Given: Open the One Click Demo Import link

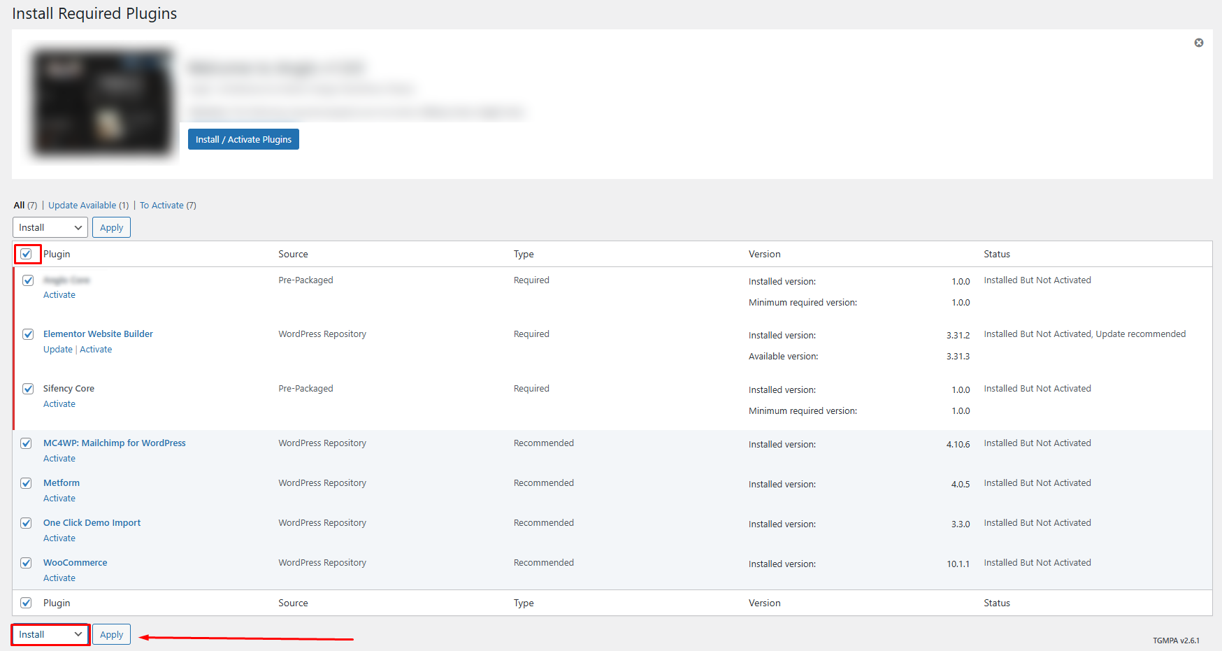Looking at the screenshot, I should (92, 523).
